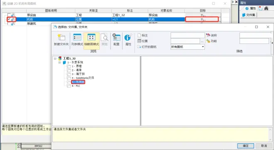Select the 文件集 tab in properties panel
The image size is (274, 150).
point(249,15)
